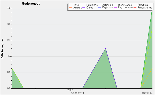Click the purple Otros peak at 2.0
The image size is (155, 95).
(105, 49)
